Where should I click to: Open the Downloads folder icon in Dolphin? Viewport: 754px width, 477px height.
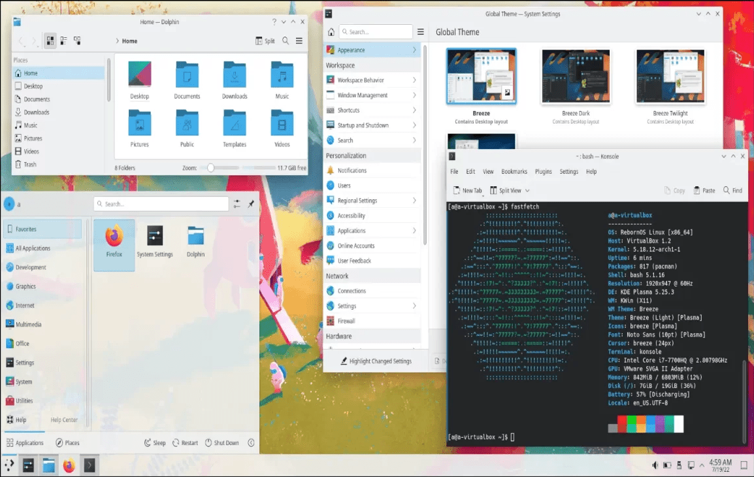(235, 80)
